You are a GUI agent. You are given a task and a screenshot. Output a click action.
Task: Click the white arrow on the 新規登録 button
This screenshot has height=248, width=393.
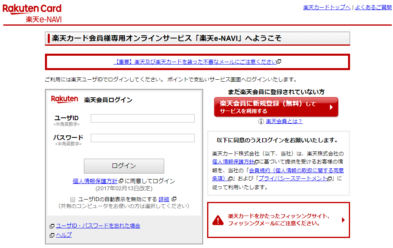[x=331, y=107]
